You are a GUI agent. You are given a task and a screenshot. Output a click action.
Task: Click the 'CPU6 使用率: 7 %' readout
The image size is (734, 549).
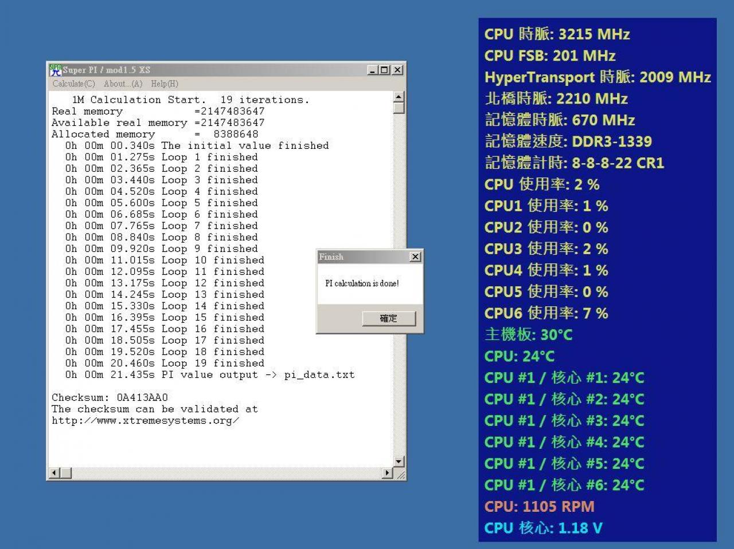pos(546,313)
